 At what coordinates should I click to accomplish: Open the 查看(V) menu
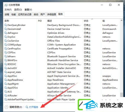coord(28,10)
